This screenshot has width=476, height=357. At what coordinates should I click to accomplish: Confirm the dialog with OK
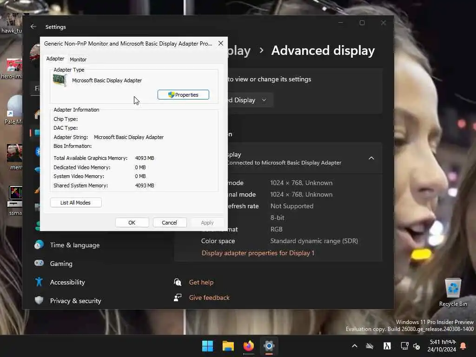click(132, 223)
